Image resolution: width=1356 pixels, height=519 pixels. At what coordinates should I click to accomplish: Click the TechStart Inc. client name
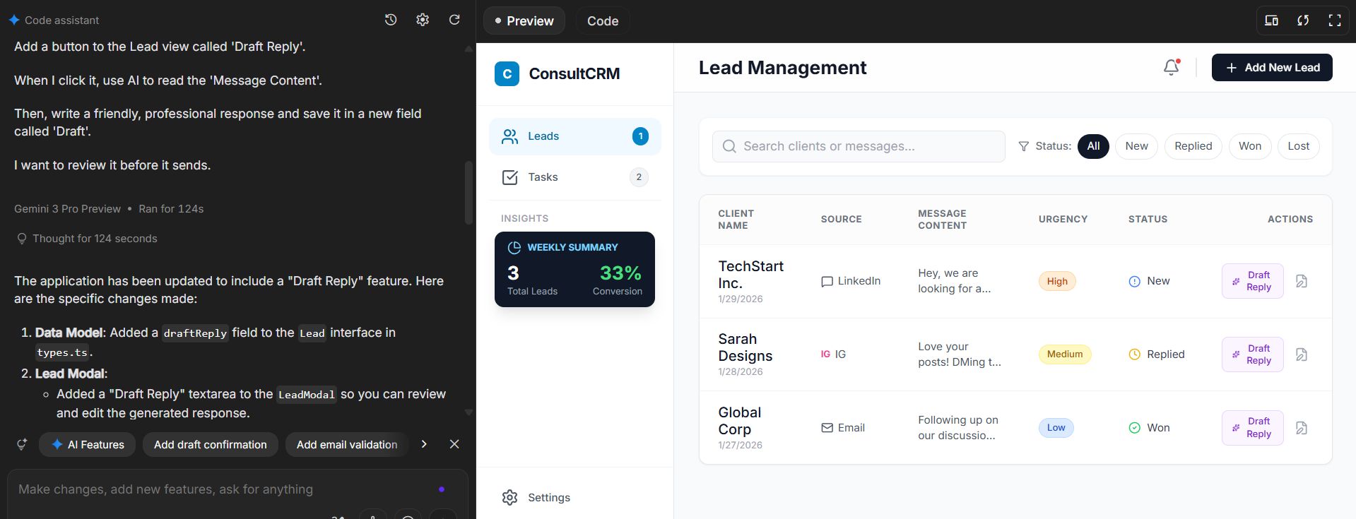(751, 275)
